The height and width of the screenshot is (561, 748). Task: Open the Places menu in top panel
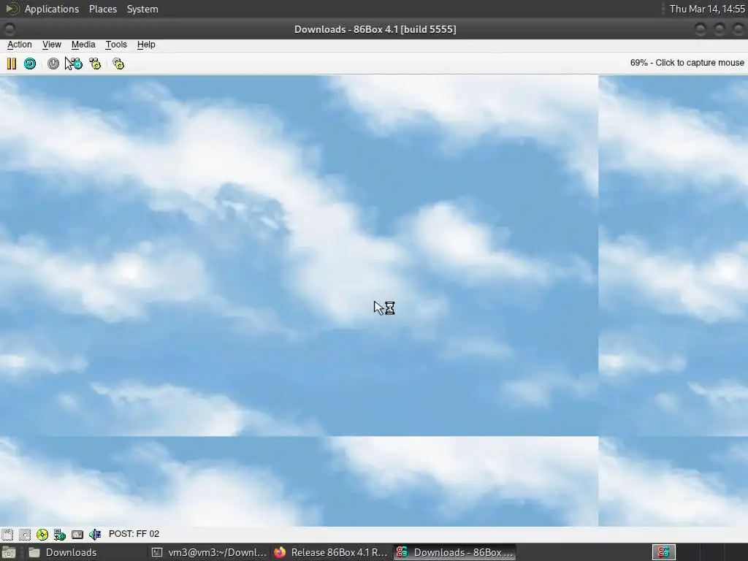[x=103, y=9]
